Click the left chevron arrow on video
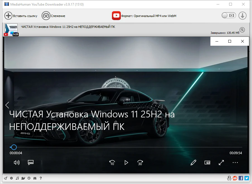This screenshot has height=184, width=252. [x=7, y=105]
